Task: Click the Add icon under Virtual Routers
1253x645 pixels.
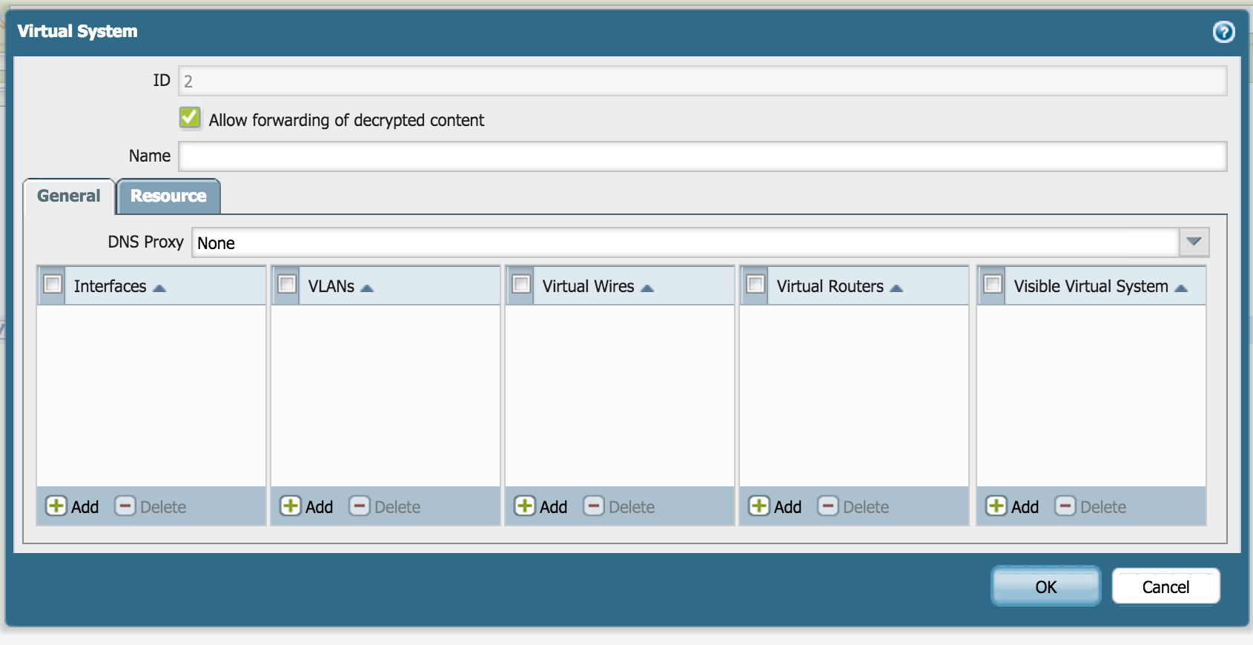Action: 759,506
